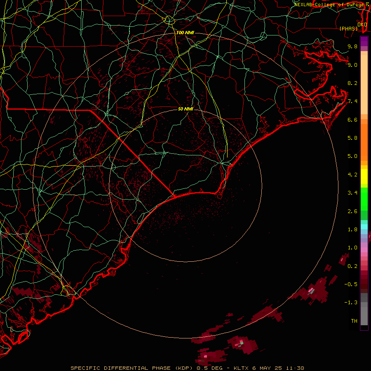Click the -1.3 scale label
This screenshot has height=371, width=371.
click(351, 303)
